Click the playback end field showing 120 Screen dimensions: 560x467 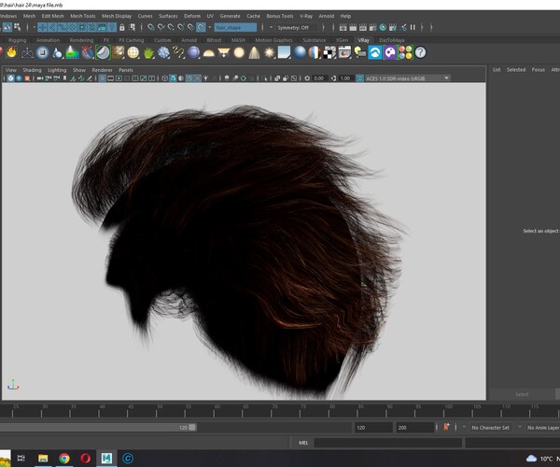pos(373,428)
